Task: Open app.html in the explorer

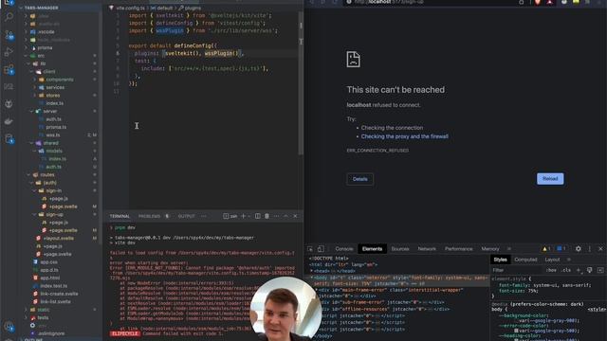Action: (x=49, y=278)
